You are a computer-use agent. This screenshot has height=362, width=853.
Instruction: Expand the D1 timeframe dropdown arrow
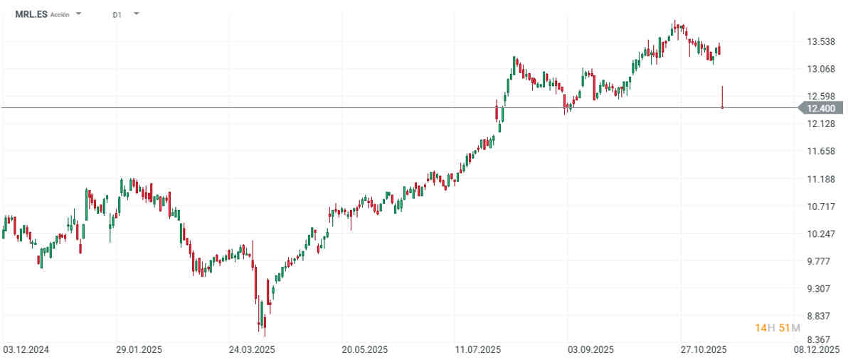pyautogui.click(x=136, y=13)
